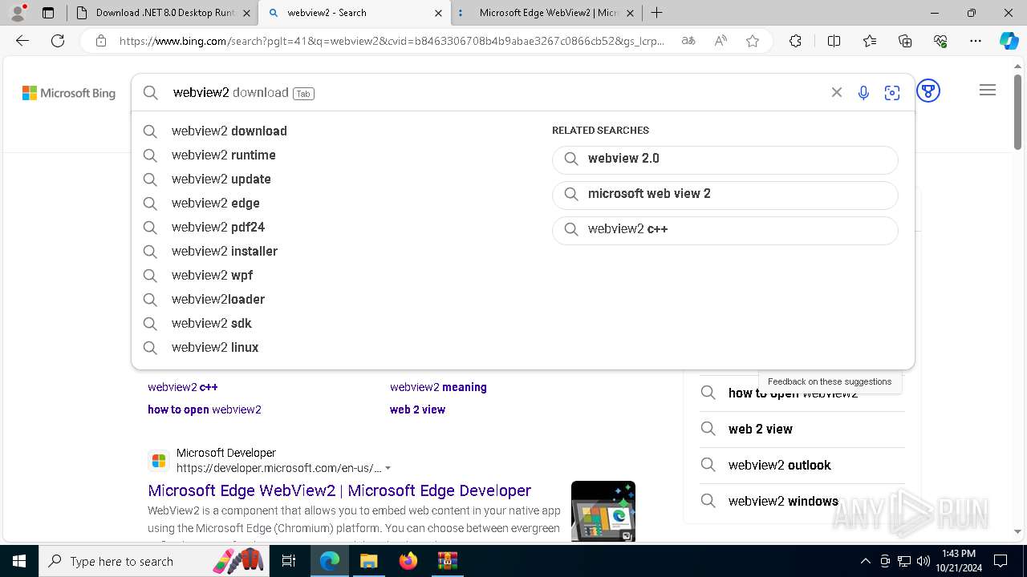Select suggestion webview2 pdf24
Screen dimensions: 1027x577
pyautogui.click(x=217, y=227)
